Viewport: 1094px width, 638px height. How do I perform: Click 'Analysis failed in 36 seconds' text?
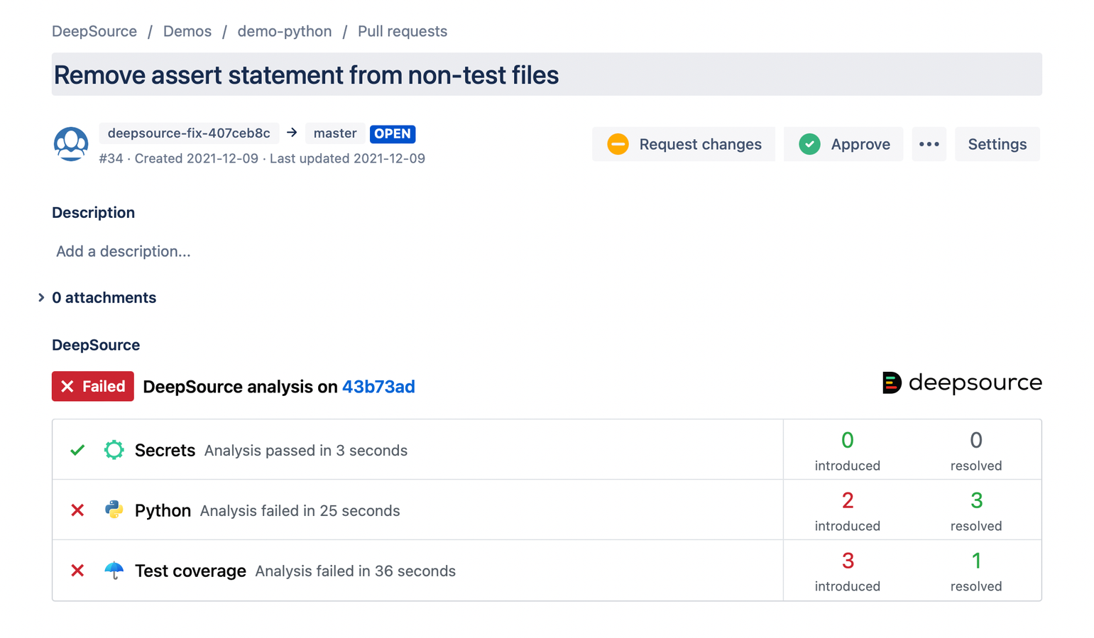[x=356, y=571]
